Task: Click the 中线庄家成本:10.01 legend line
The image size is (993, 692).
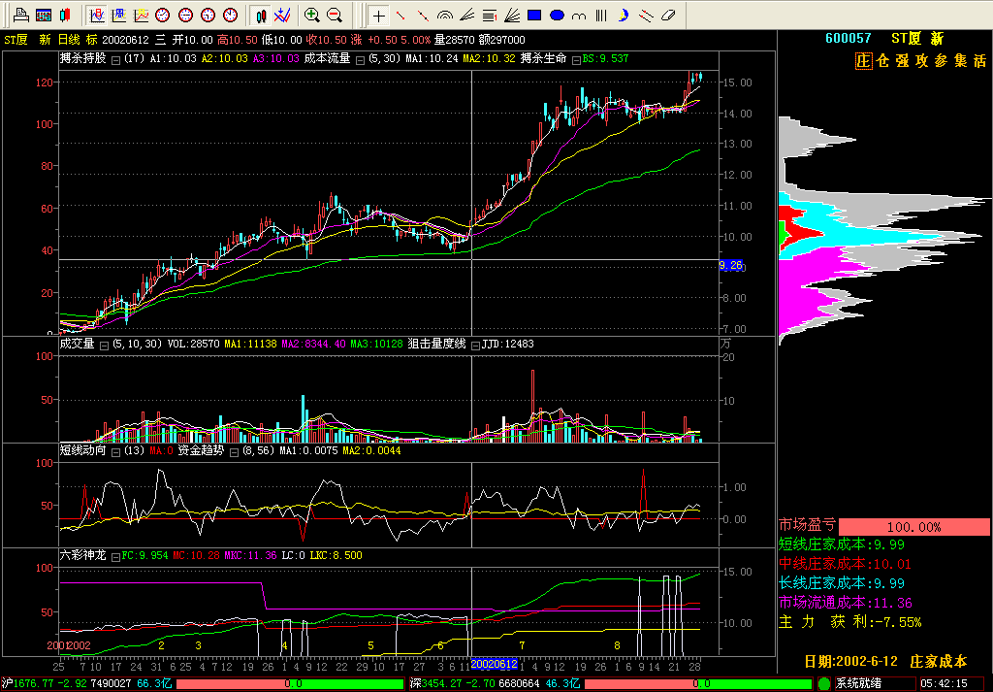Action: 845,564
